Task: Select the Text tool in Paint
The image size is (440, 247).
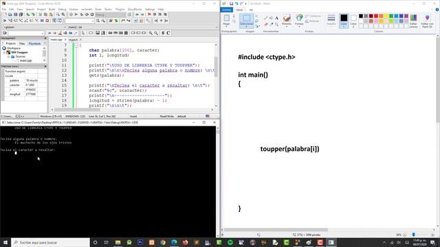Action: 276,18
